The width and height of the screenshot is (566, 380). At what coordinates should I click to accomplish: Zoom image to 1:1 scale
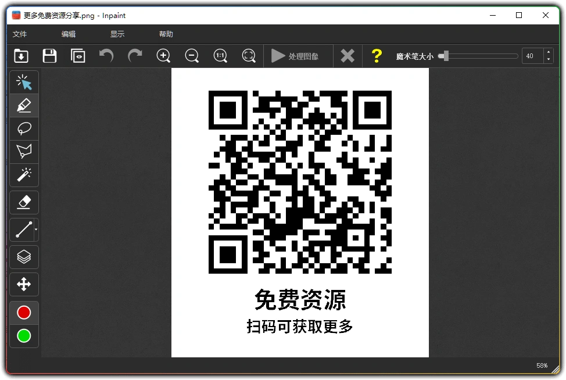220,56
